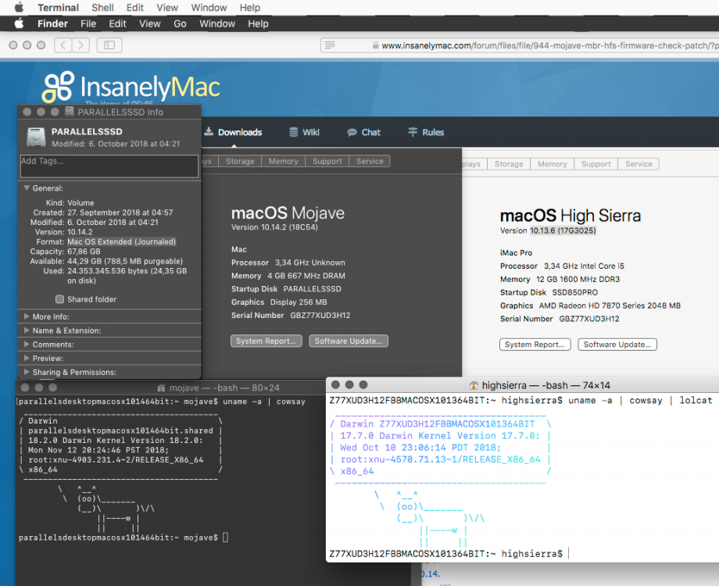The height and width of the screenshot is (586, 719).
Task: Click the padlock icon in address bar
Action: pyautogui.click(x=376, y=45)
